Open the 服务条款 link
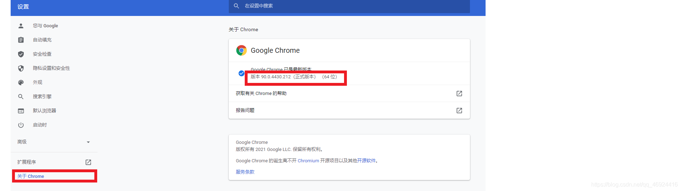This screenshot has width=681, height=191. (245, 172)
